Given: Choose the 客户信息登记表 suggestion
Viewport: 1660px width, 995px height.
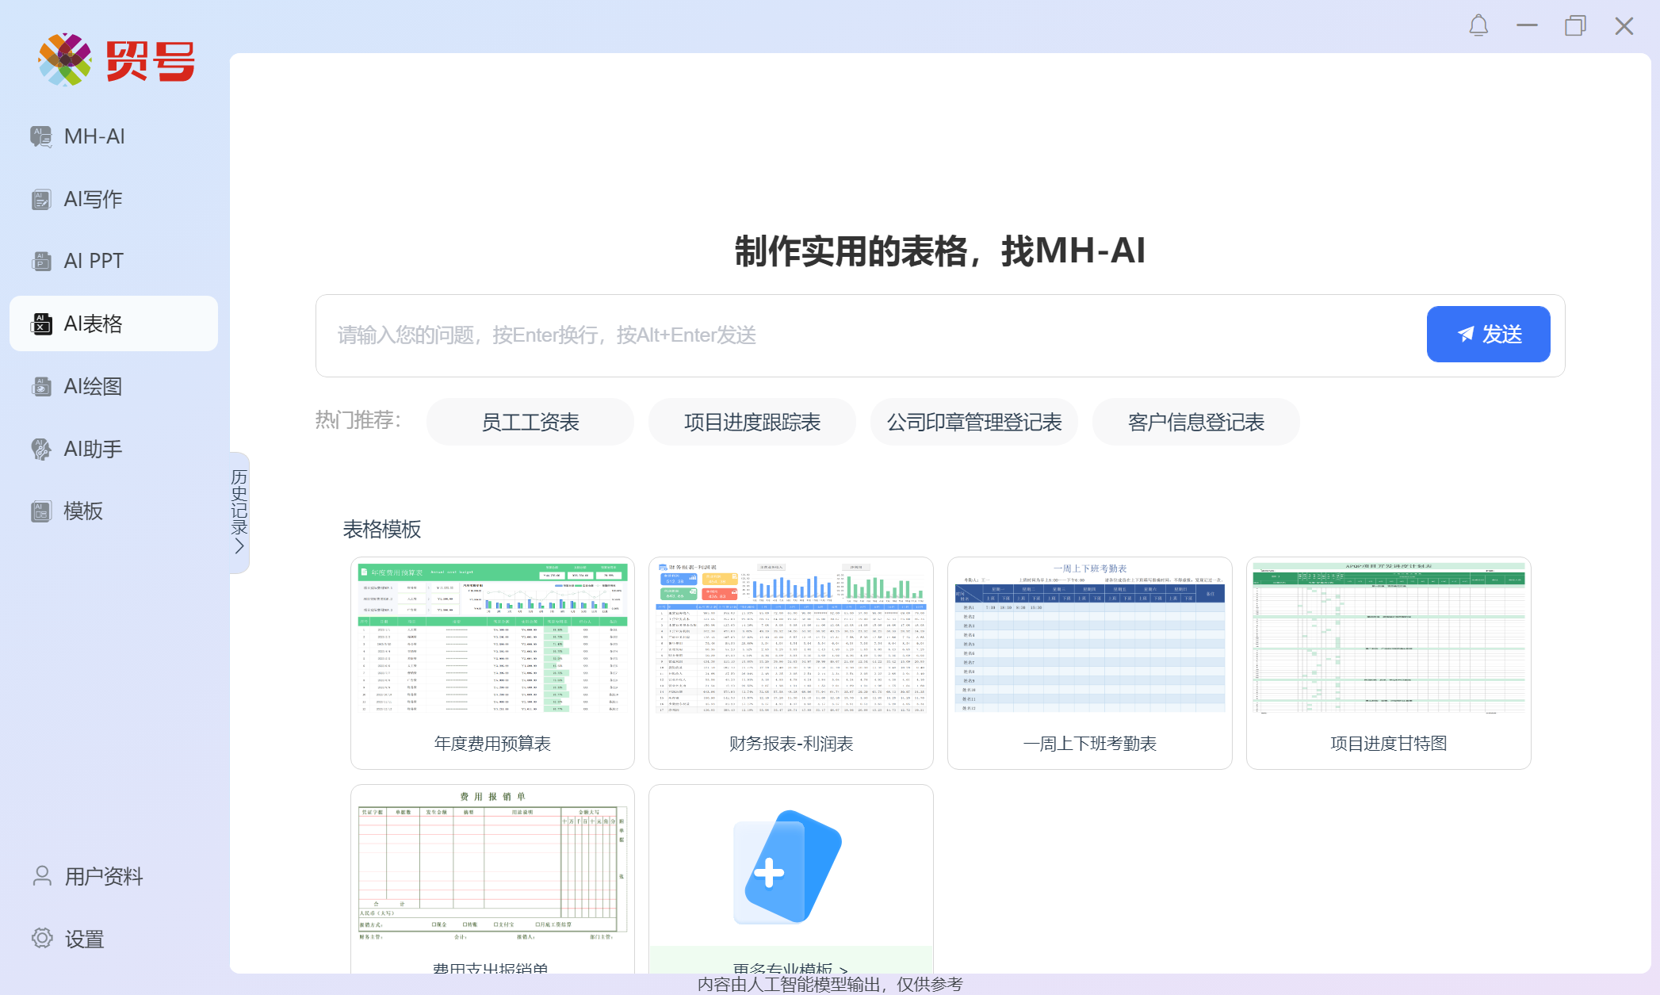Looking at the screenshot, I should click(x=1196, y=422).
